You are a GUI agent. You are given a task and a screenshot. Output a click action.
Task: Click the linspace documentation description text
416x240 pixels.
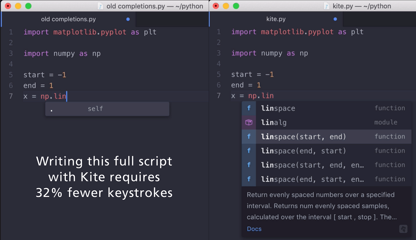coord(322,206)
